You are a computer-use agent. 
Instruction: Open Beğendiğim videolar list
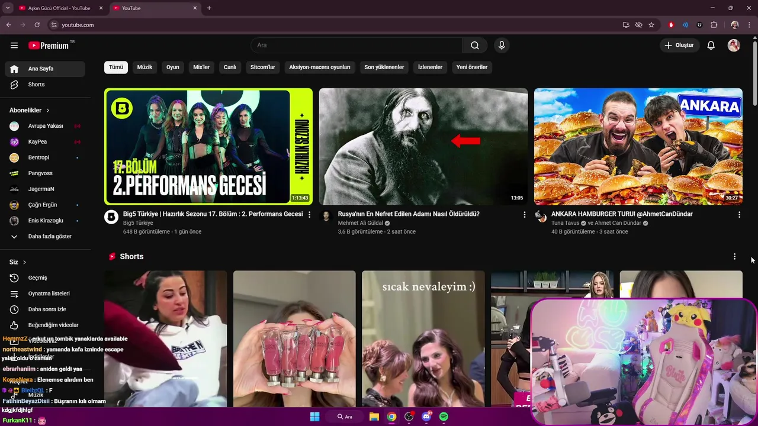pyautogui.click(x=45, y=325)
